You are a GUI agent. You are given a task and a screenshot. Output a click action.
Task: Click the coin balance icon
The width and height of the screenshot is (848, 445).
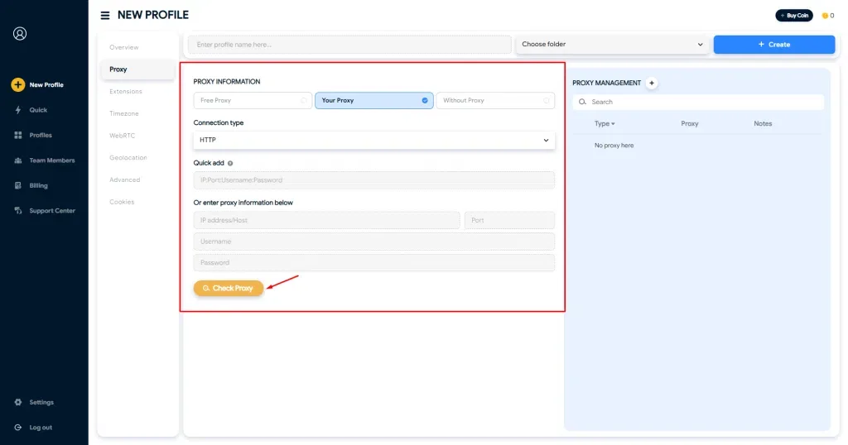point(825,16)
